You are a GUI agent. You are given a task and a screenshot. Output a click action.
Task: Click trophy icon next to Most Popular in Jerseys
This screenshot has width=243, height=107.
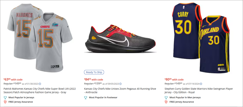click(x=5, y=98)
